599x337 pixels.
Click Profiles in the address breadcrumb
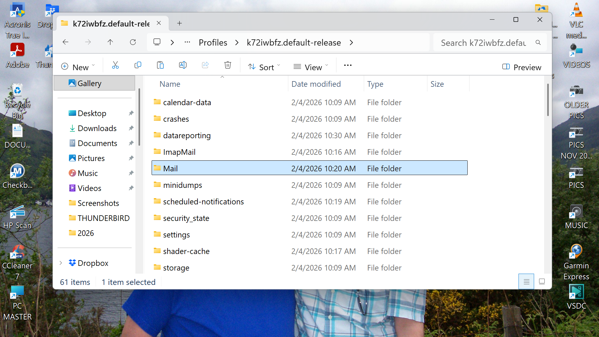click(x=213, y=42)
